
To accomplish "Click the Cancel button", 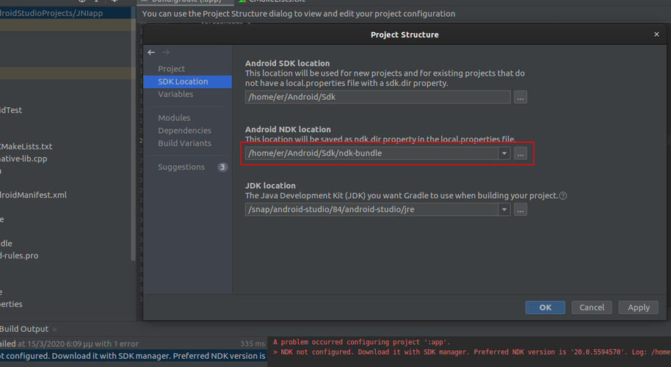I will click(x=591, y=308).
